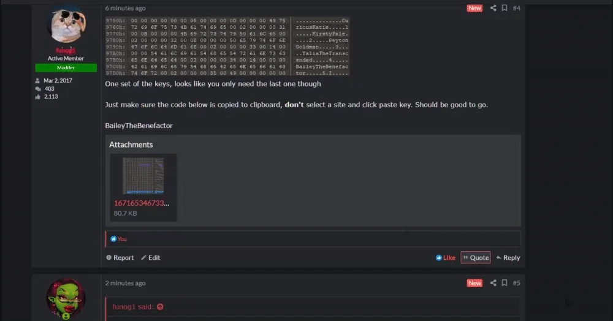Click the 2 minutes ago timestamp
Viewport: 613px width, 321px height.
[x=125, y=283]
